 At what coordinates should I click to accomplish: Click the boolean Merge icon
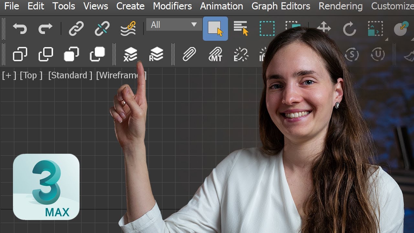click(97, 54)
